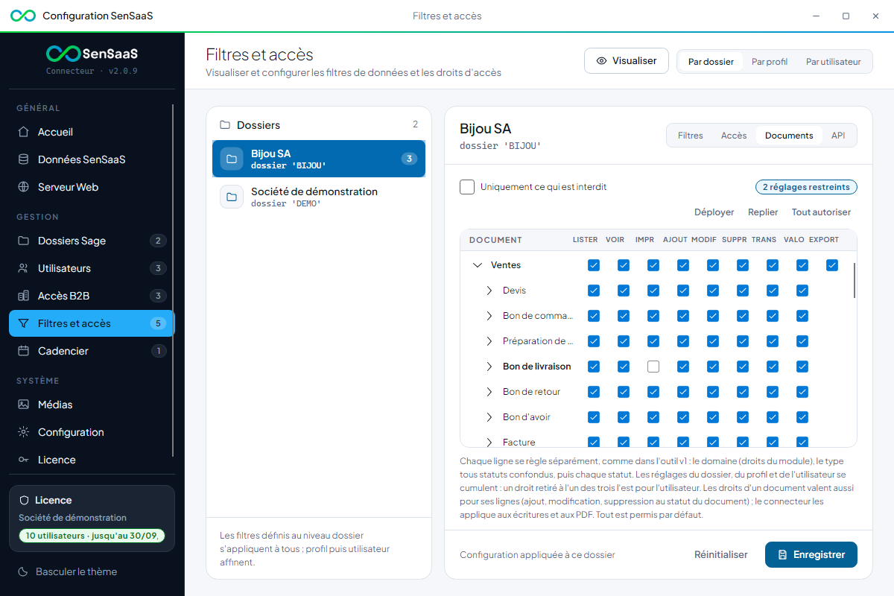This screenshot has height=596, width=894.
Task: Click the Accueil home icon in sidebar
Action: [x=24, y=132]
